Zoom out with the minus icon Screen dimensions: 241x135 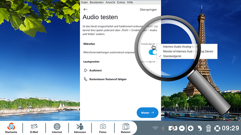click(182, 128)
